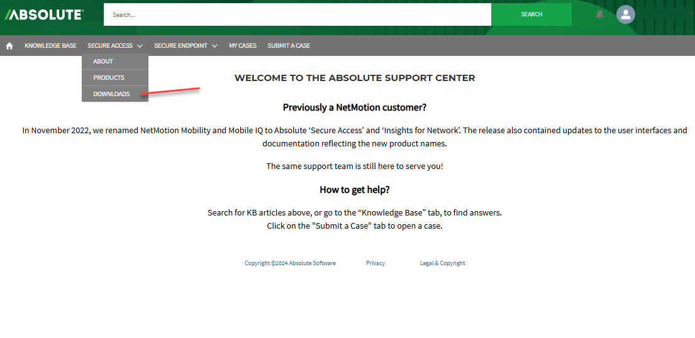Open the Secure Endpoint menu label

point(181,46)
